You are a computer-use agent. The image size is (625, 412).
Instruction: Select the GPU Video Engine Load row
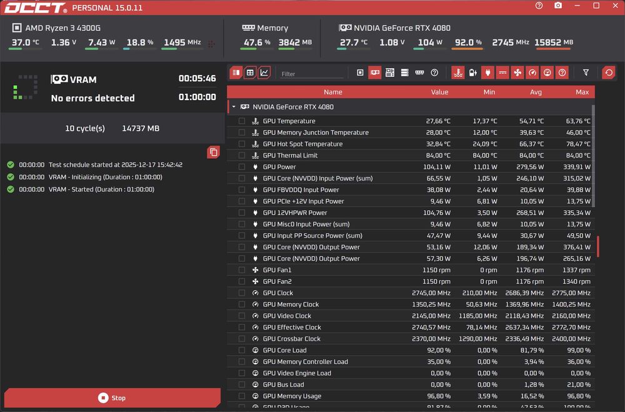[411, 373]
